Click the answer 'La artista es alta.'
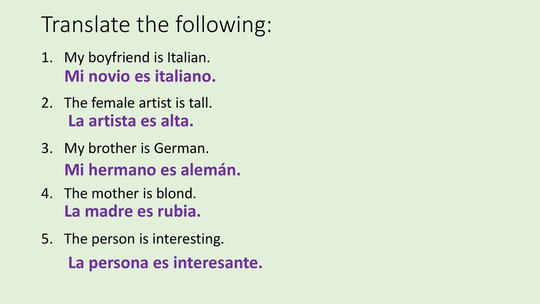The height and width of the screenshot is (304, 540). coord(131,121)
